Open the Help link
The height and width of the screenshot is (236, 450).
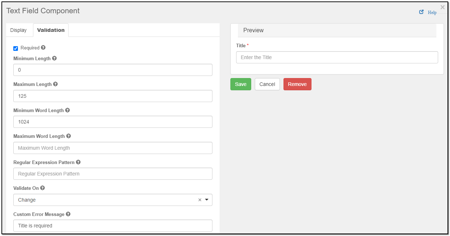tap(432, 13)
